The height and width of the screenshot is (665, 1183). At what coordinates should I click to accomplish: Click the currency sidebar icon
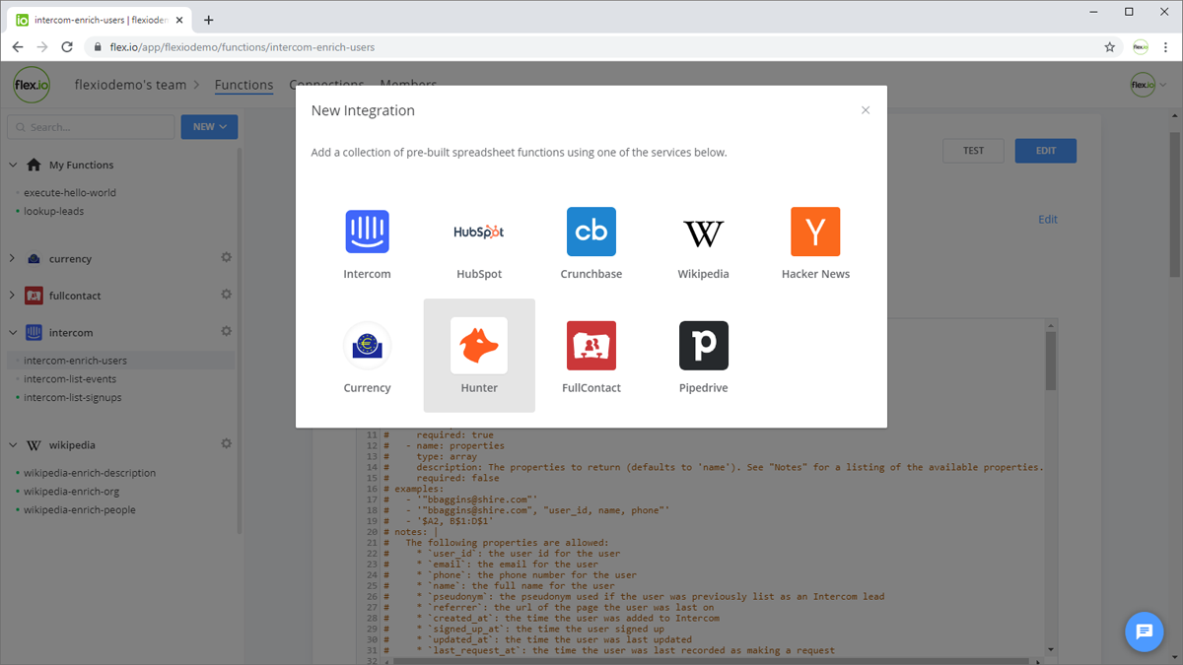pyautogui.click(x=34, y=258)
